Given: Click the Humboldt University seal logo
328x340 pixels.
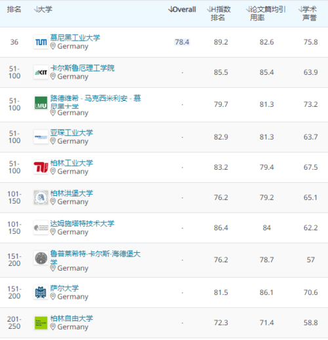Looking at the screenshot, I should tap(41, 197).
